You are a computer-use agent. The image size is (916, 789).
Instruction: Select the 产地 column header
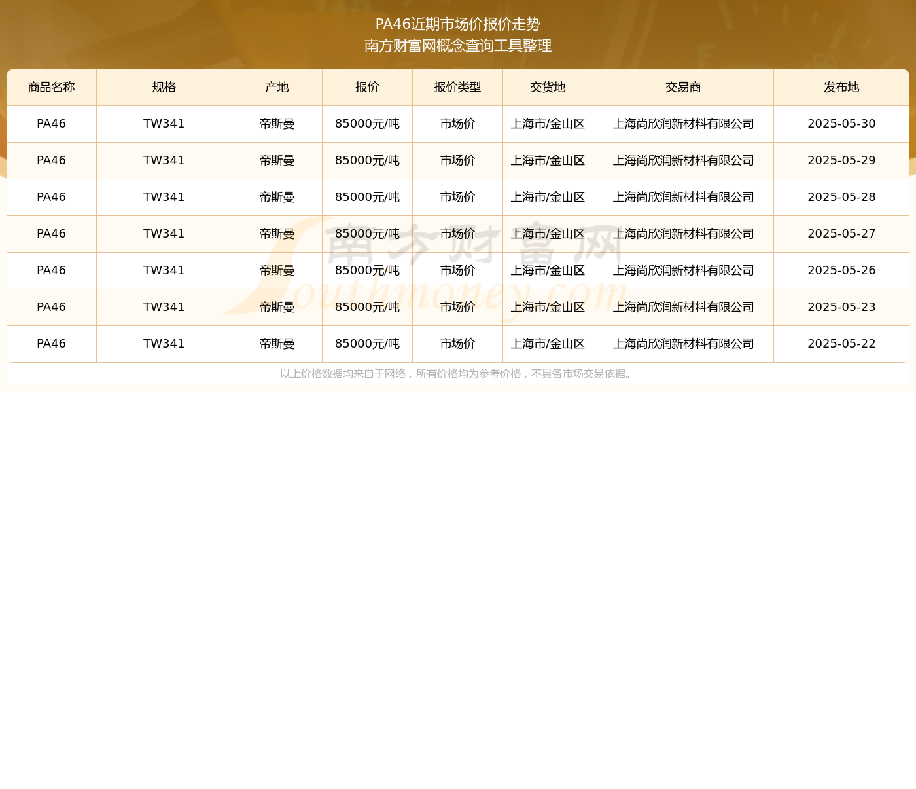pos(277,87)
